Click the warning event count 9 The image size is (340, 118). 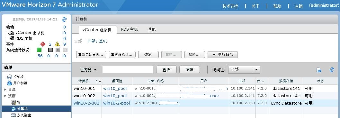(x=64, y=44)
